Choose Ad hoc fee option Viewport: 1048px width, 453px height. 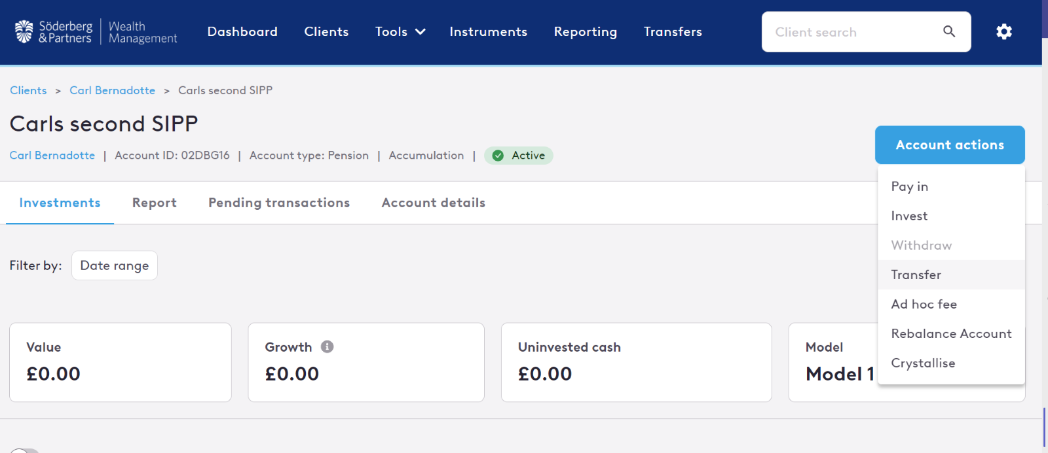tap(924, 304)
